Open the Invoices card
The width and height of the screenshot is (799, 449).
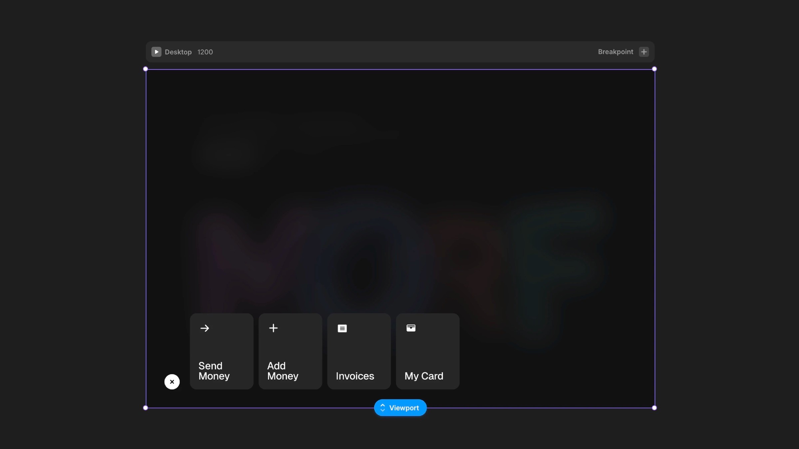point(359,351)
